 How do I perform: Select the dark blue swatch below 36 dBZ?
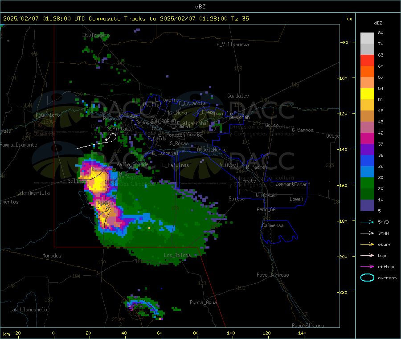(x=367, y=160)
